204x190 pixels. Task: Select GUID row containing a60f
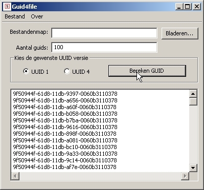click(65, 107)
